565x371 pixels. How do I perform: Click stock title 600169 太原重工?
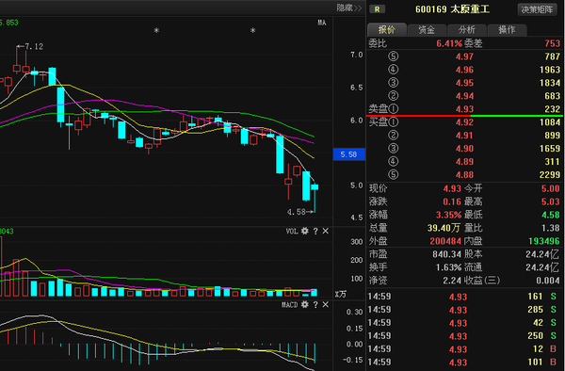tap(452, 9)
